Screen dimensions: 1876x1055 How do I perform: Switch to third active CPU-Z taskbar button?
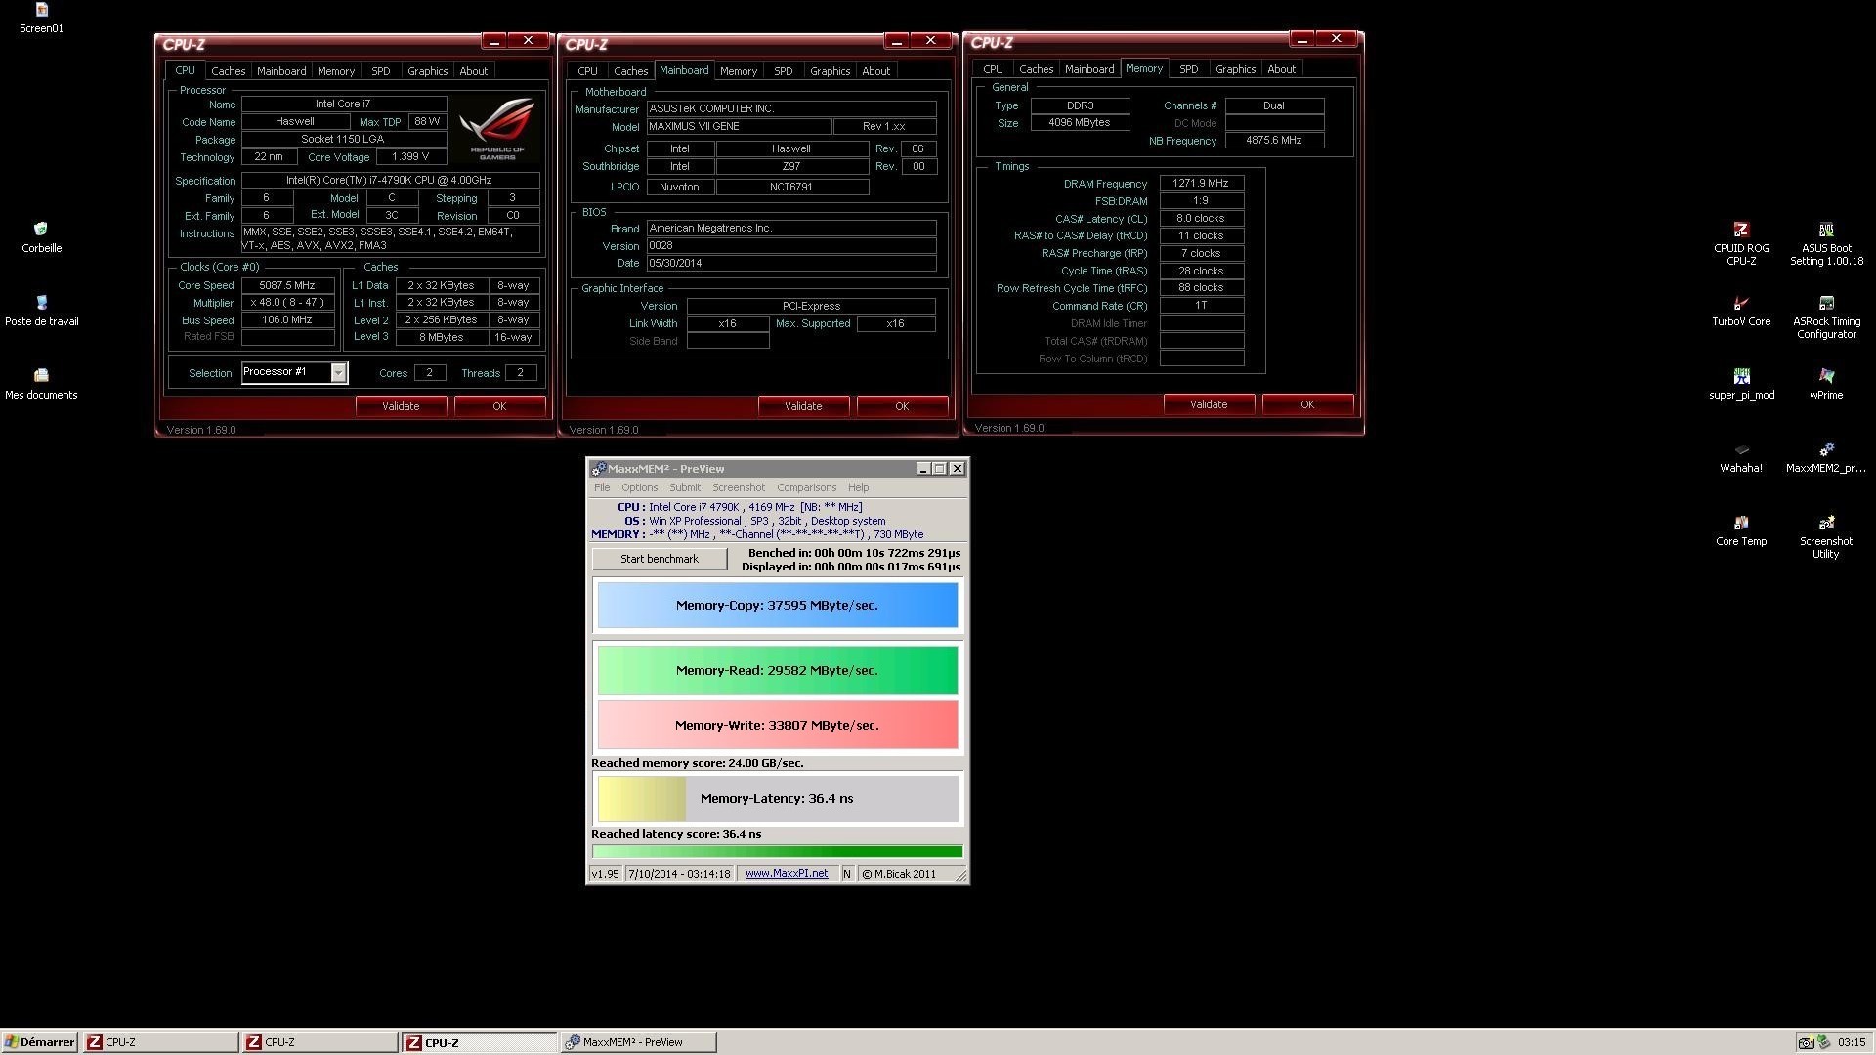pyautogui.click(x=479, y=1042)
